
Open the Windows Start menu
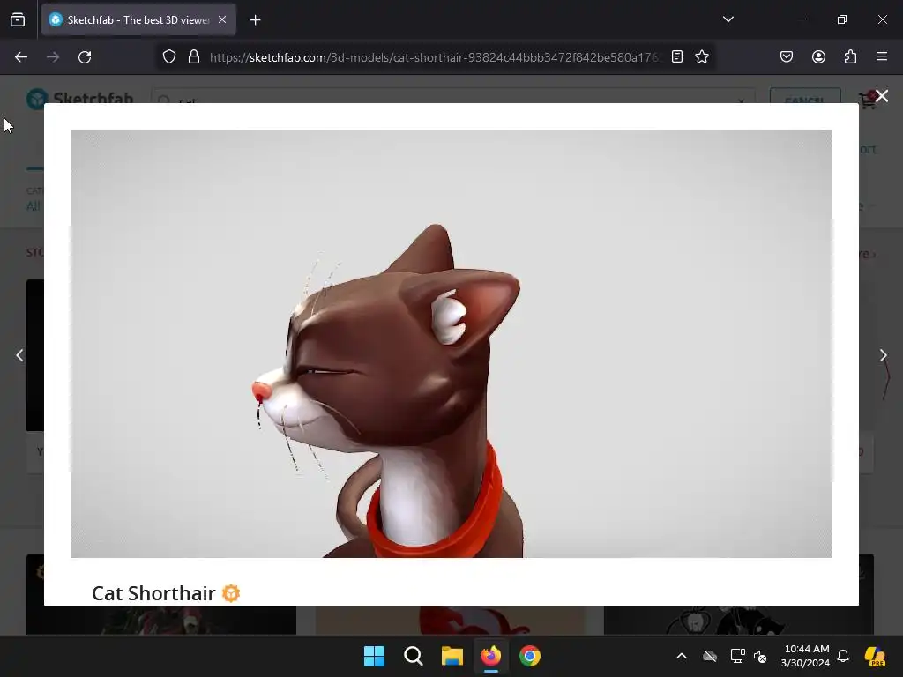[x=374, y=656]
